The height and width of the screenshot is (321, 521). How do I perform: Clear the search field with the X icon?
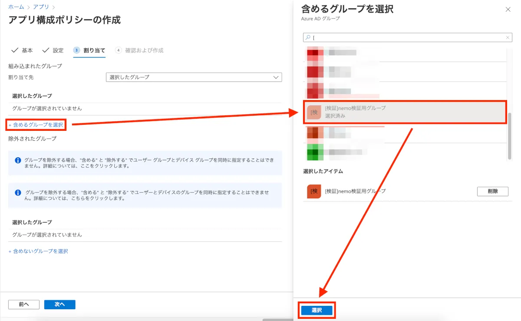[508, 38]
